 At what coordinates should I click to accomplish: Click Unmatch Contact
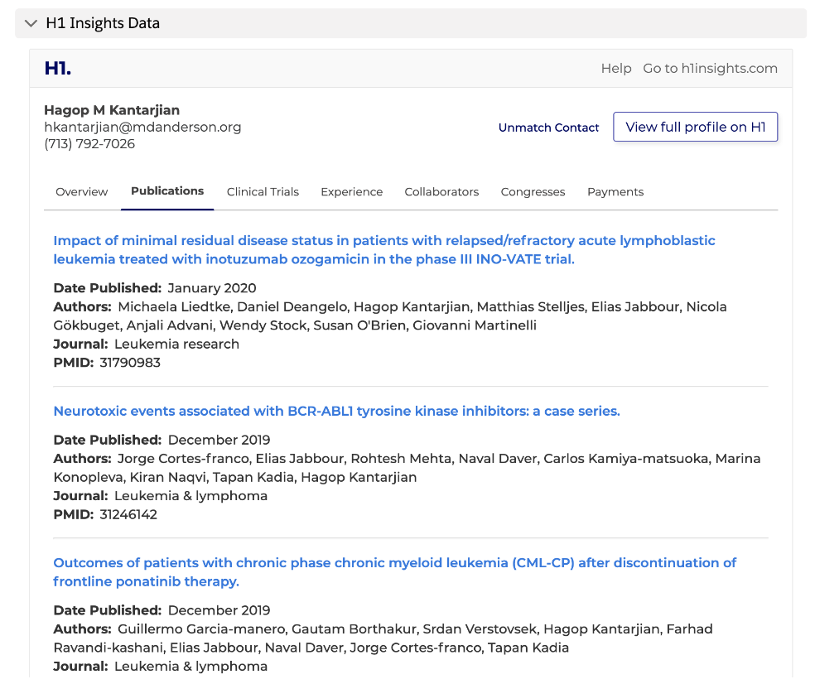tap(548, 128)
